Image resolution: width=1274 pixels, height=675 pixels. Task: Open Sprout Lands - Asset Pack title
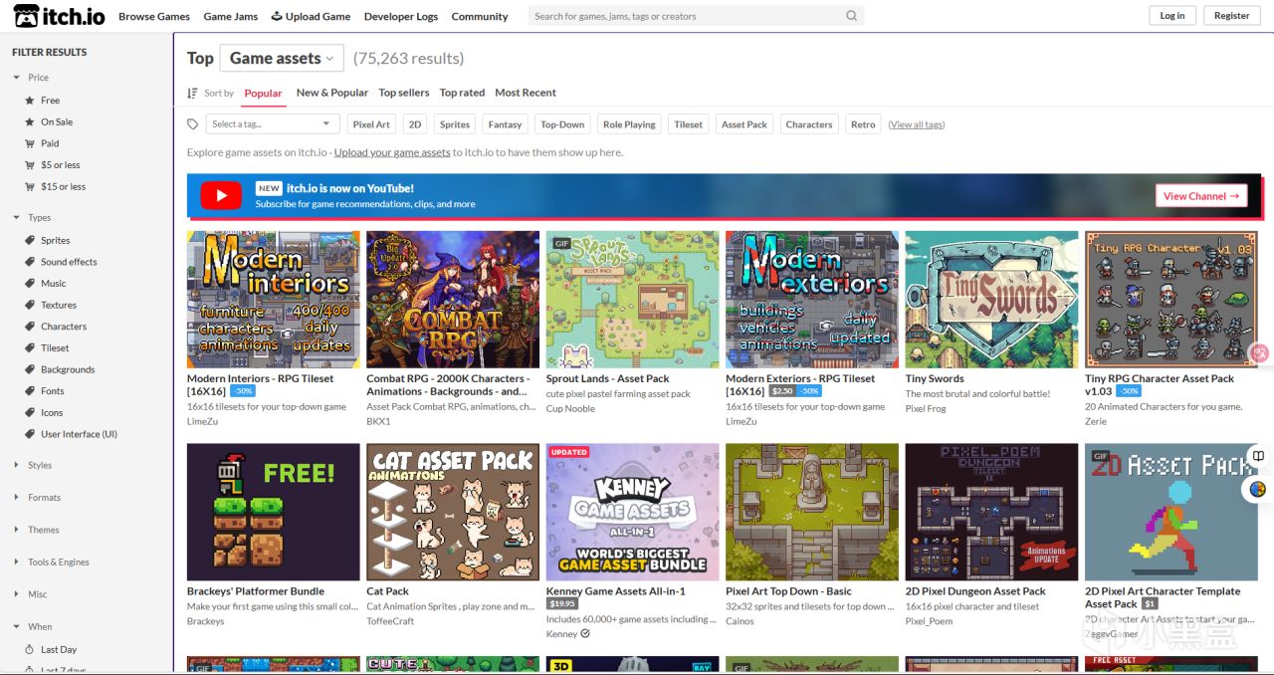608,378
